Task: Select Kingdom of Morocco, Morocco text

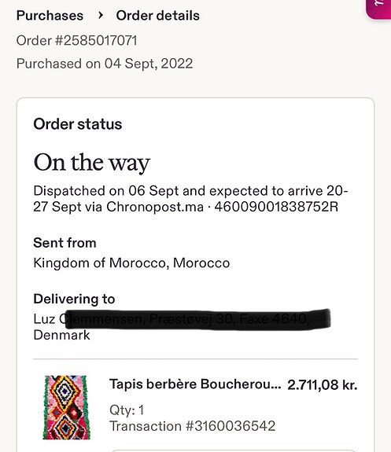Action: tap(131, 263)
